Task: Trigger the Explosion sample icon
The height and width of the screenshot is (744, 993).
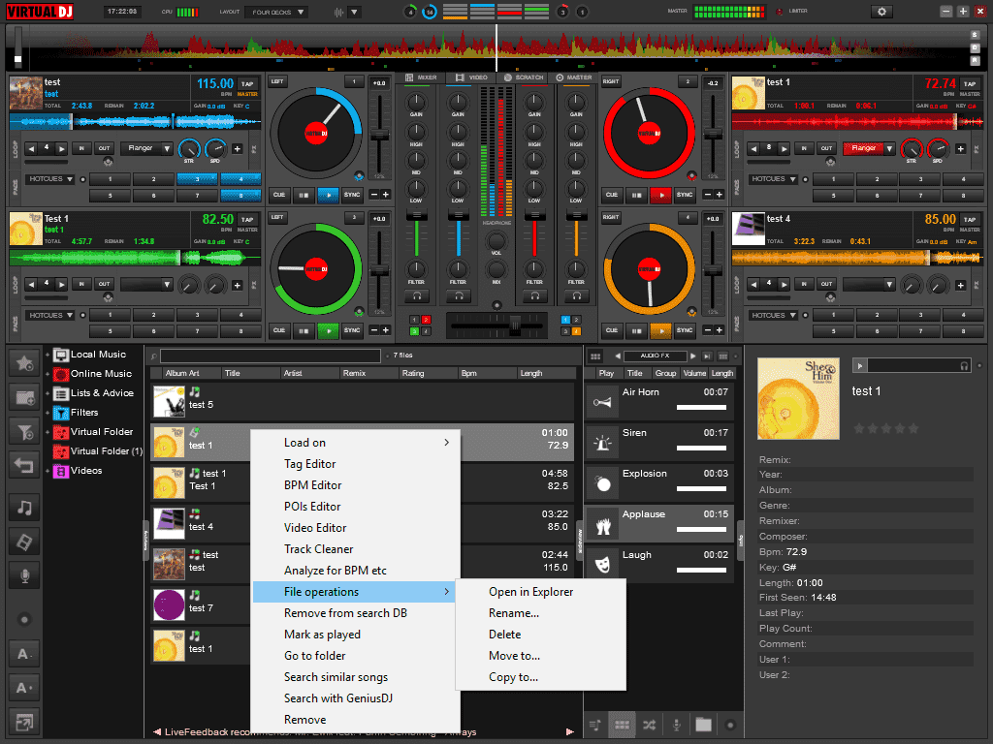Action: pos(602,484)
